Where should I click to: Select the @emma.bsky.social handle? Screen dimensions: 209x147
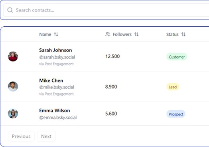click(x=58, y=118)
